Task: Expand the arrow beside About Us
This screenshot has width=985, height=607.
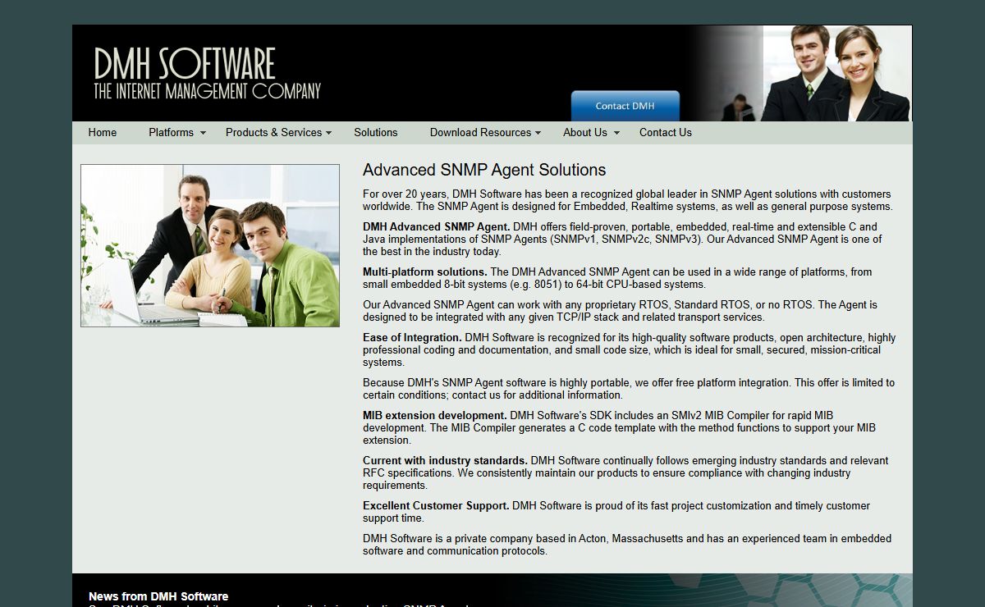Action: coord(616,133)
